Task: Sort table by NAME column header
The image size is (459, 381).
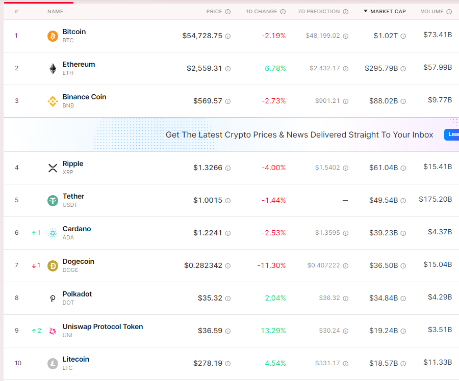Action: point(55,11)
